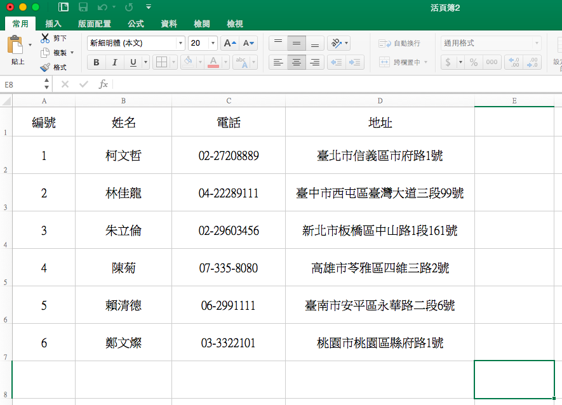The width and height of the screenshot is (562, 405).
Task: Increase font size with large A icon
Action: coord(230,43)
